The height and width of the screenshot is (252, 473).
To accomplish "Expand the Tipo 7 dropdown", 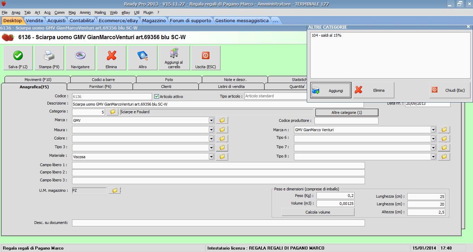I will coord(433,147).
